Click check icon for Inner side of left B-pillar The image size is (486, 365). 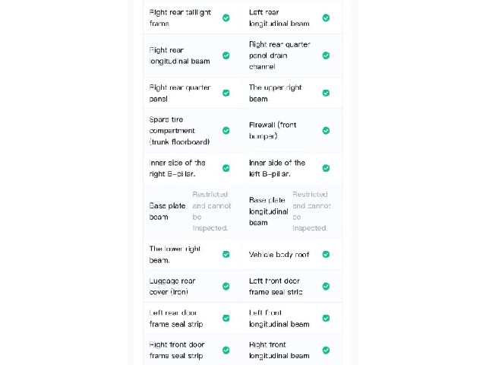pos(326,168)
